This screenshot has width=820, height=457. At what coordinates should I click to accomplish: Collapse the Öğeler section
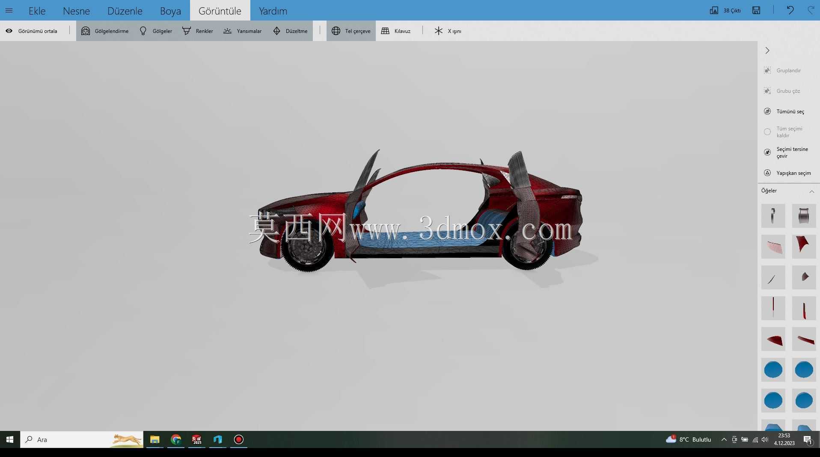click(x=811, y=191)
